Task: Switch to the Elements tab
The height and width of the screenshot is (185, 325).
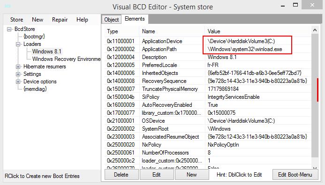Action: pyautogui.click(x=135, y=19)
